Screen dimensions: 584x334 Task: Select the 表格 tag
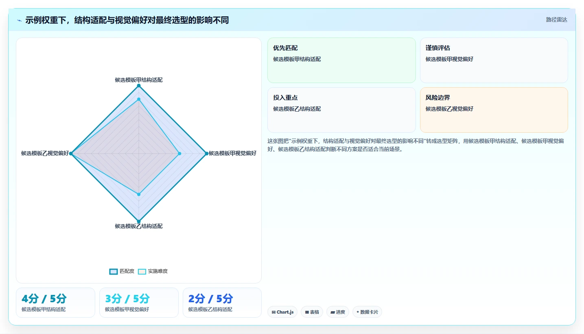point(312,312)
